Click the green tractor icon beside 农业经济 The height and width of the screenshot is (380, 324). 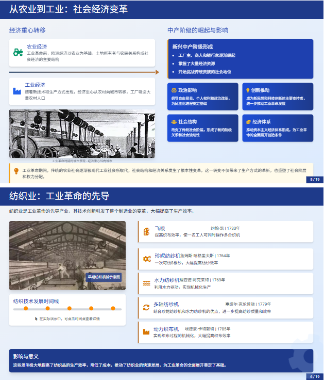18,52
